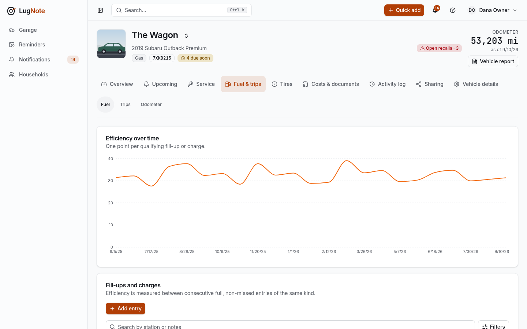Click the Open recalls 3 badge
The image size is (527, 329).
coord(439,48)
